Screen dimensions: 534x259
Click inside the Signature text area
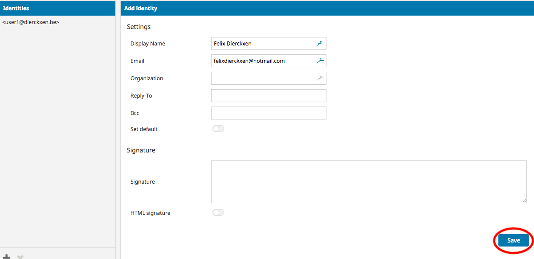(368, 182)
